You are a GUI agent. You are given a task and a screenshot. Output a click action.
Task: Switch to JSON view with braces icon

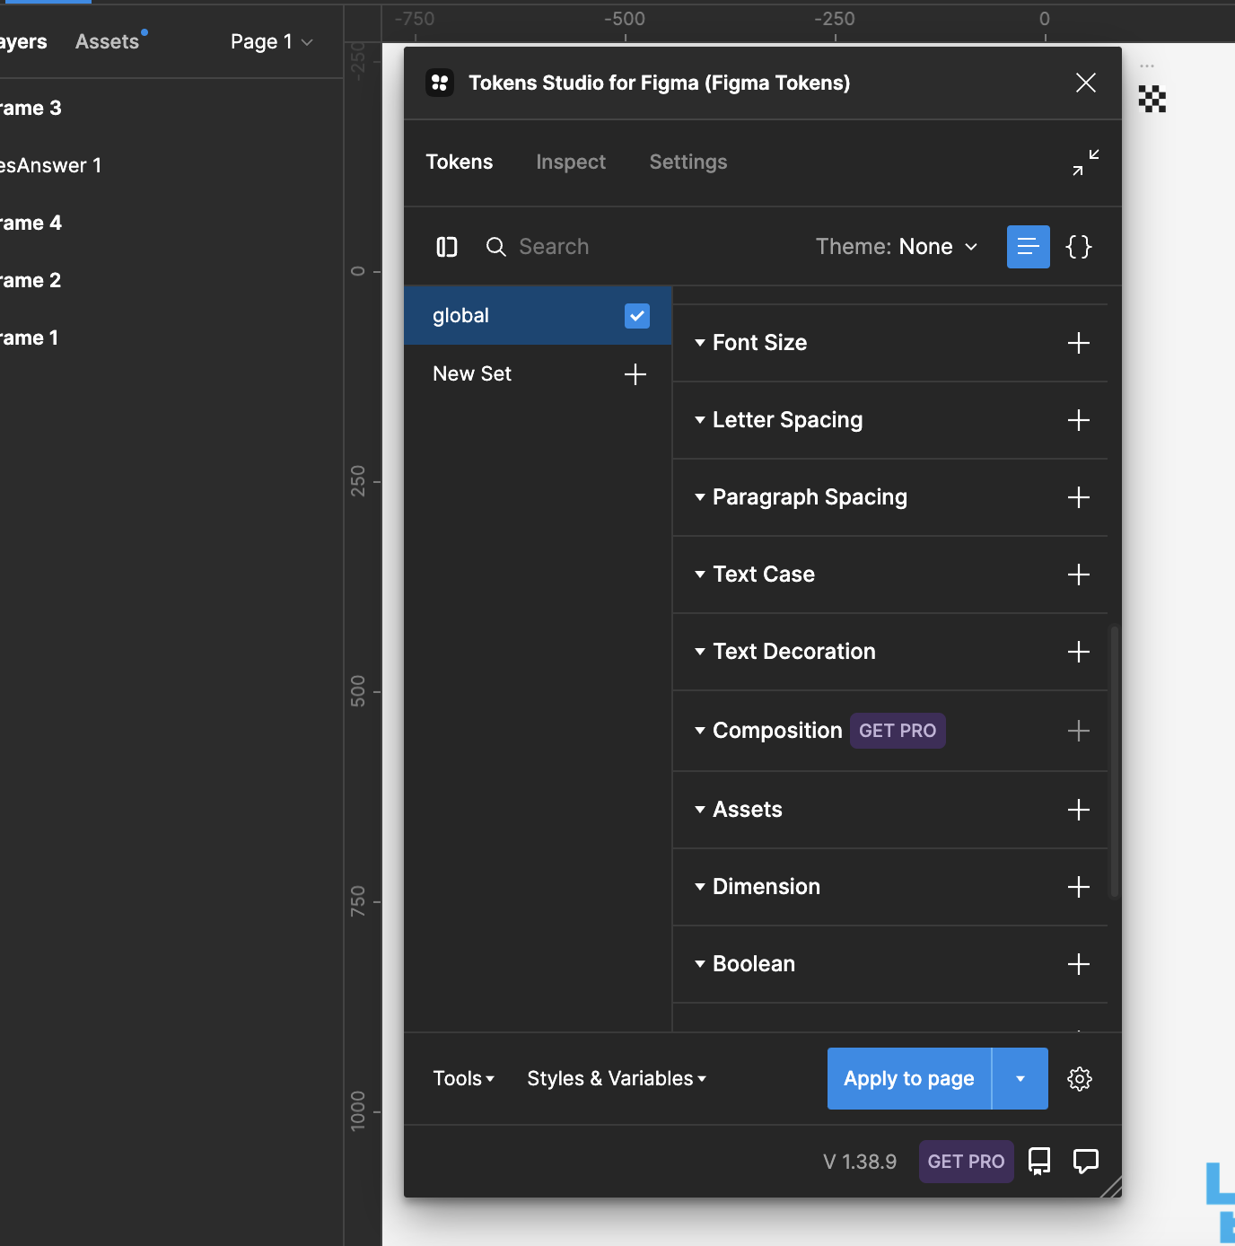click(x=1079, y=247)
